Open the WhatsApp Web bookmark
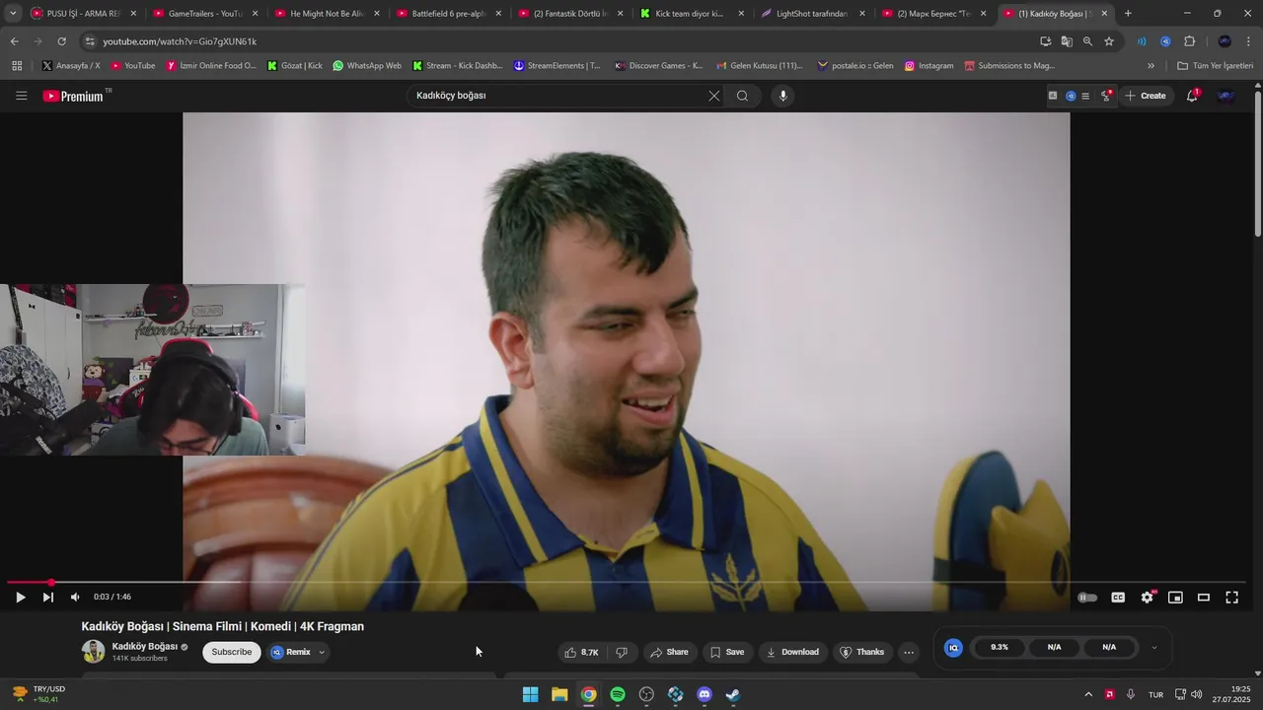The width and height of the screenshot is (1263, 710). tap(367, 66)
